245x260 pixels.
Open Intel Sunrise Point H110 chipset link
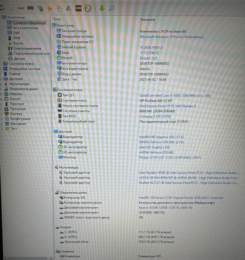tap(167, 106)
